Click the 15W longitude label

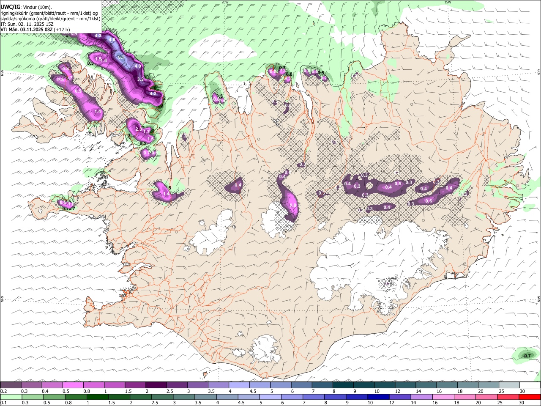(448, 2)
